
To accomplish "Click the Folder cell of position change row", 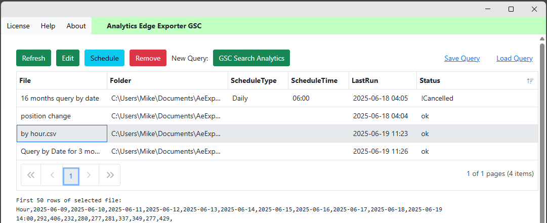I will (167, 116).
